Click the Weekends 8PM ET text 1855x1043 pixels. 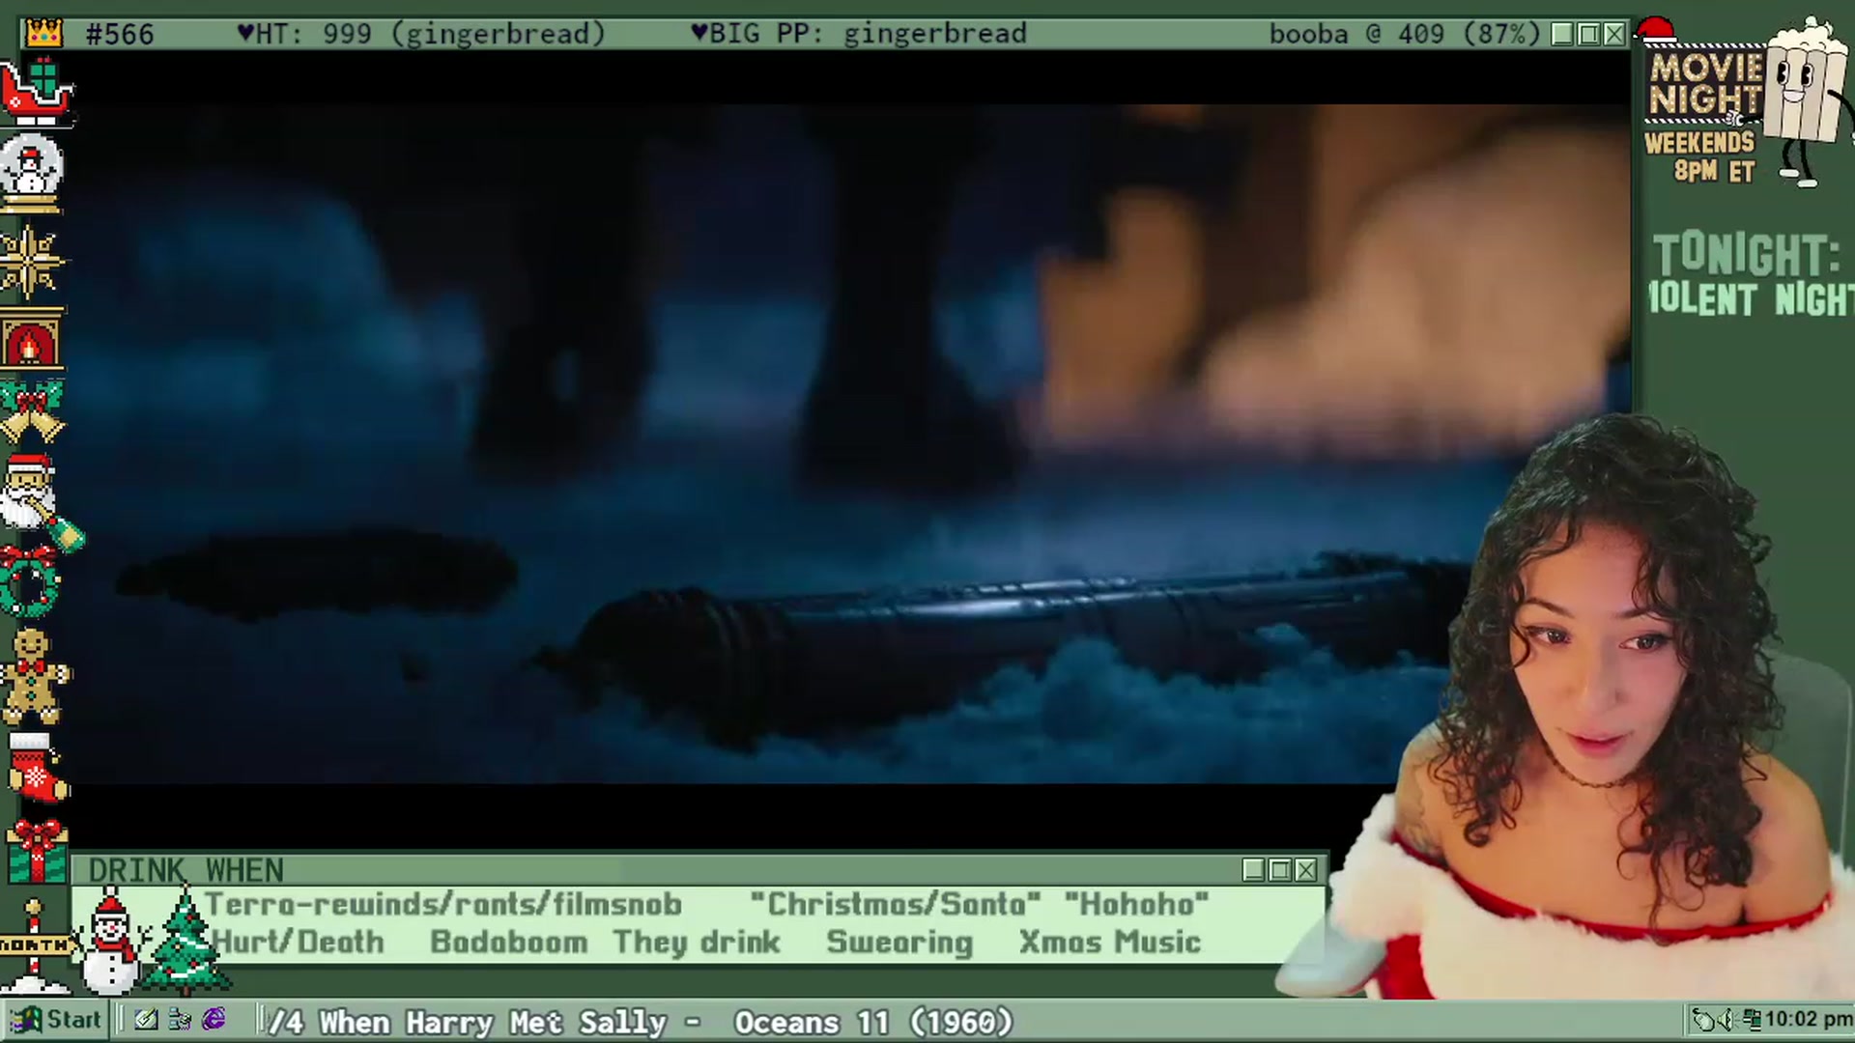1700,156
